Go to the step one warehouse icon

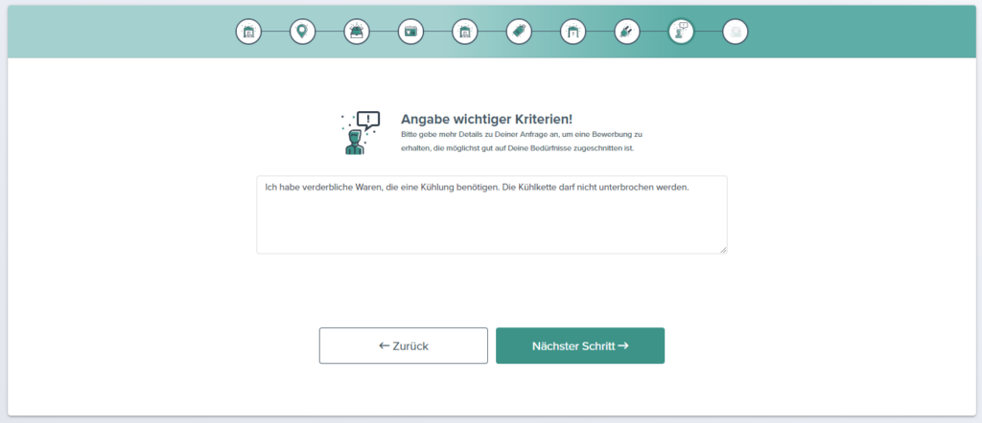(x=248, y=32)
